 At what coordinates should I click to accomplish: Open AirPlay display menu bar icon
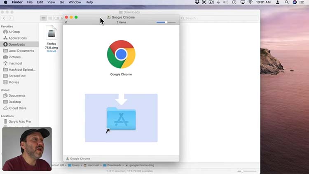click(243, 2)
